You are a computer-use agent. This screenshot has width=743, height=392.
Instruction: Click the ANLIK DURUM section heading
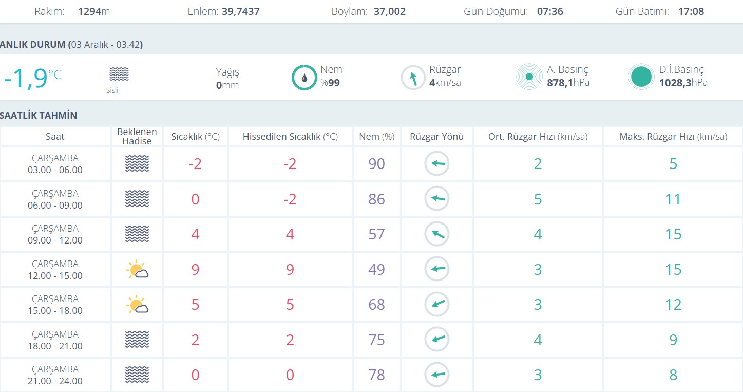pyautogui.click(x=71, y=45)
